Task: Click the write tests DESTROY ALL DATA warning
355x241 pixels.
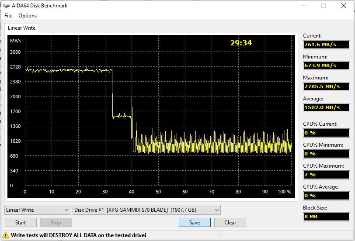Action: (x=79, y=235)
